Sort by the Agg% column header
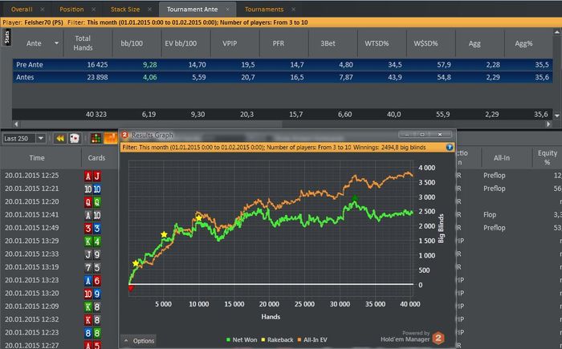Image resolution: width=562 pixels, height=349 pixels. (523, 43)
